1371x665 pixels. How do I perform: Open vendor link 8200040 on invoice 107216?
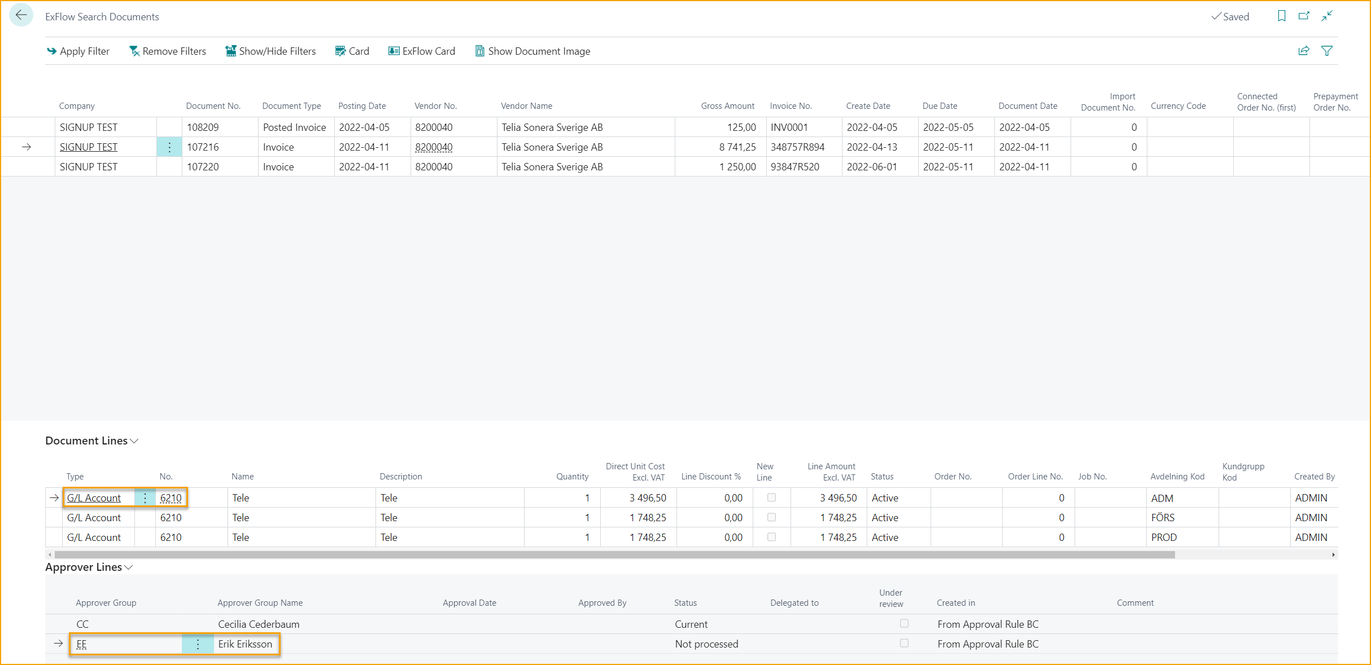(434, 147)
